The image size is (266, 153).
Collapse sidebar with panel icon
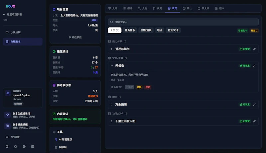33,147
